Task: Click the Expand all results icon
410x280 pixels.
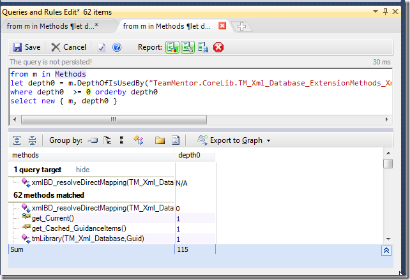Action: click(x=17, y=140)
